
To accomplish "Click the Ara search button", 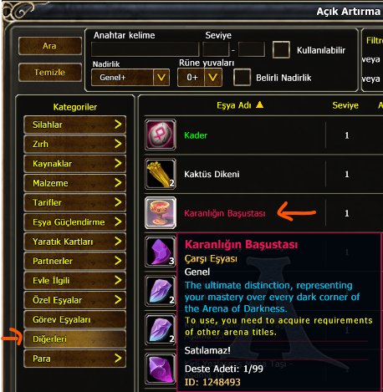I will 50,46.
